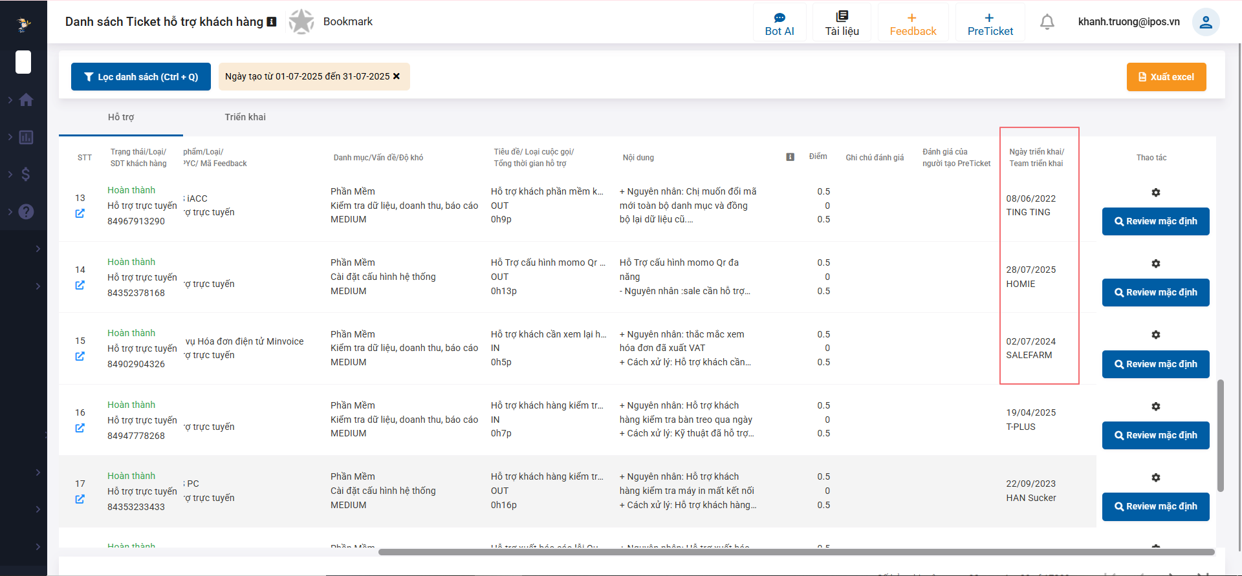Click the info icon in the Nội dung column header
Screen dimensions: 1242x576
[790, 157]
